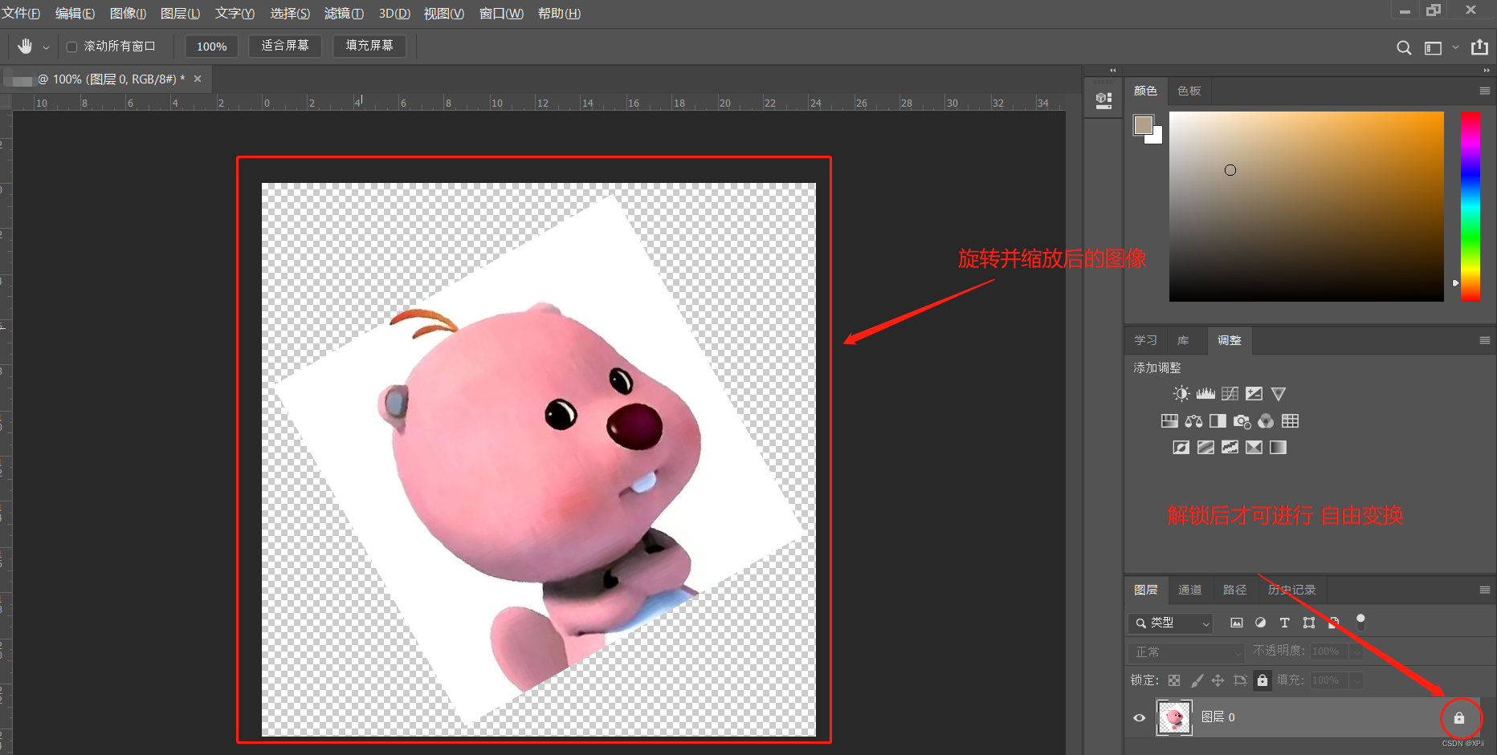The image size is (1497, 755).
Task: Close the 图层 0 document tab
Action: point(198,79)
